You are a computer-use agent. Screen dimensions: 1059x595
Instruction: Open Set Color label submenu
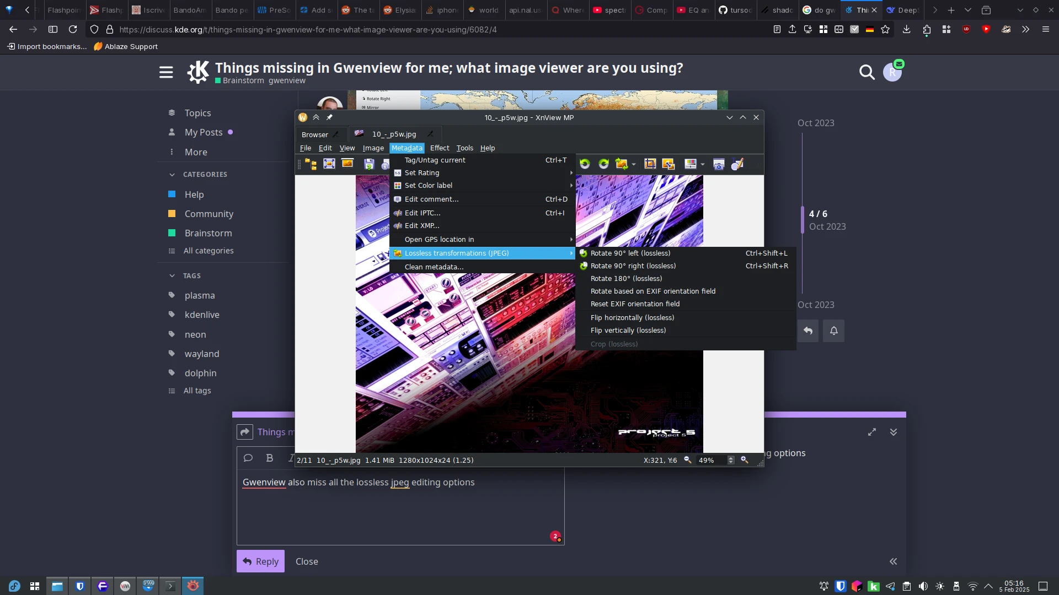click(x=483, y=185)
